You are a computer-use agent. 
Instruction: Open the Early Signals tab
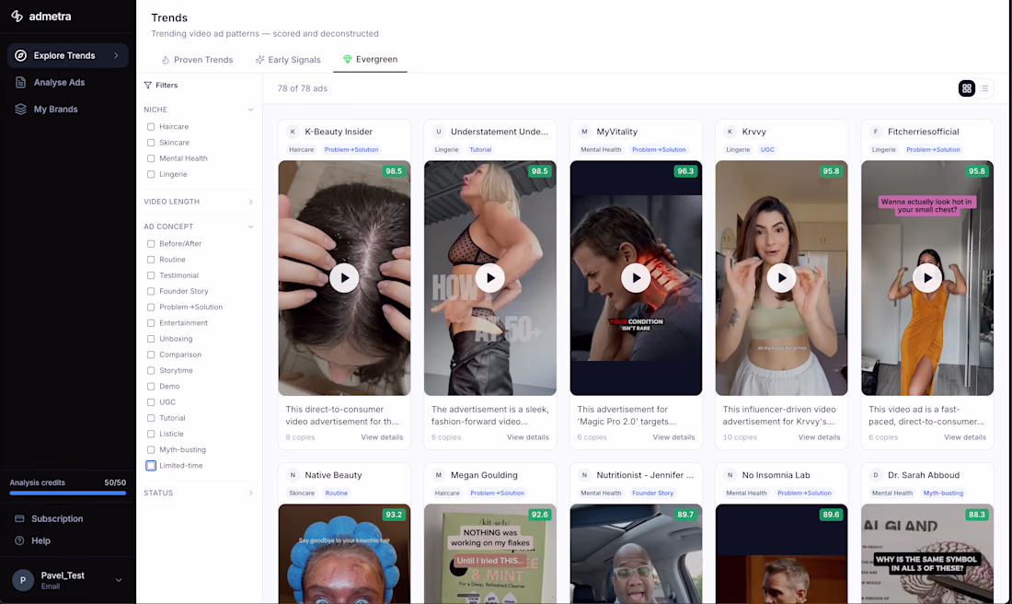(288, 60)
